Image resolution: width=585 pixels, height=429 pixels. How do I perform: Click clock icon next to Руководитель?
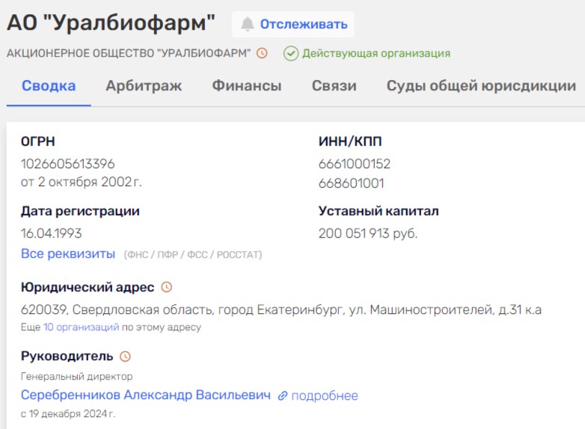tap(125, 356)
